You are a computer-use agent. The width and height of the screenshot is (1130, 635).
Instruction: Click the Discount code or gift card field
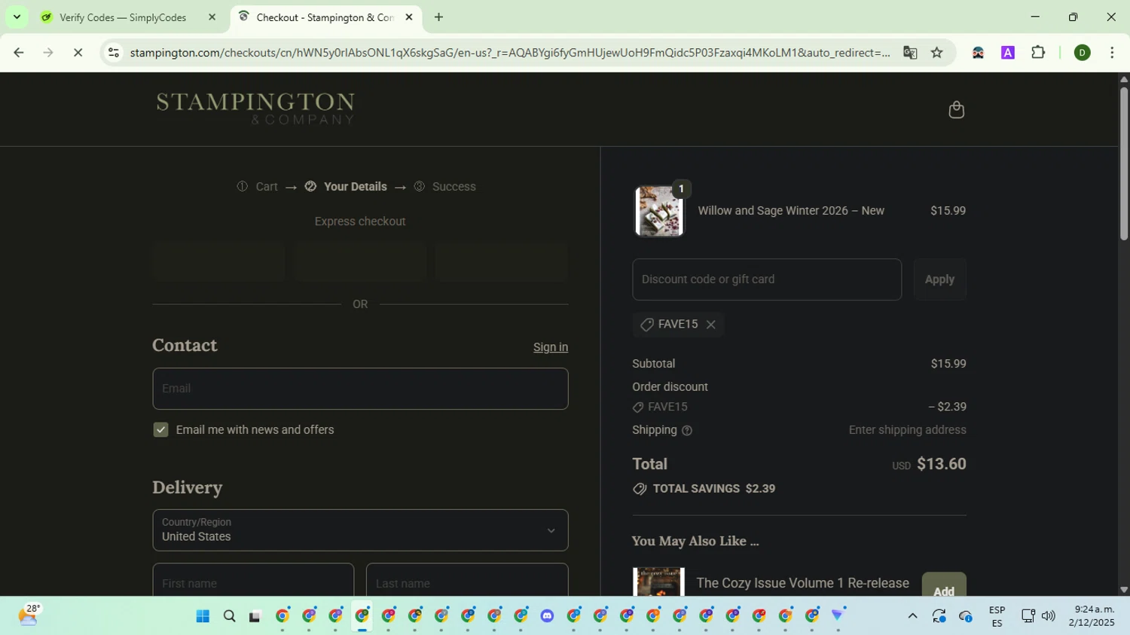click(x=767, y=279)
